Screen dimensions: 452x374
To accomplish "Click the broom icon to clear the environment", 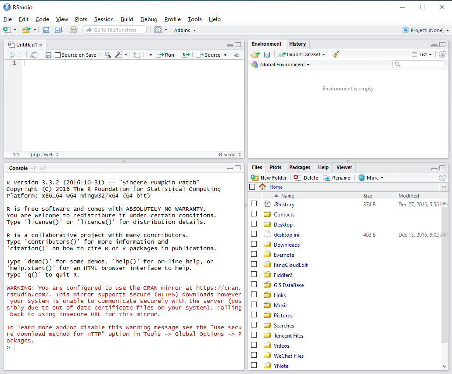I will click(x=336, y=54).
